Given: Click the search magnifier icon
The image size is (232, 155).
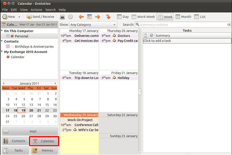Looking at the screenshot, I should tap(138, 24).
